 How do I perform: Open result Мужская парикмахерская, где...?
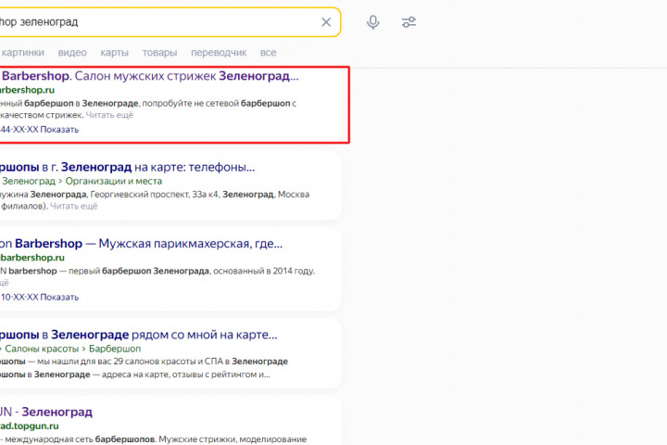point(141,244)
